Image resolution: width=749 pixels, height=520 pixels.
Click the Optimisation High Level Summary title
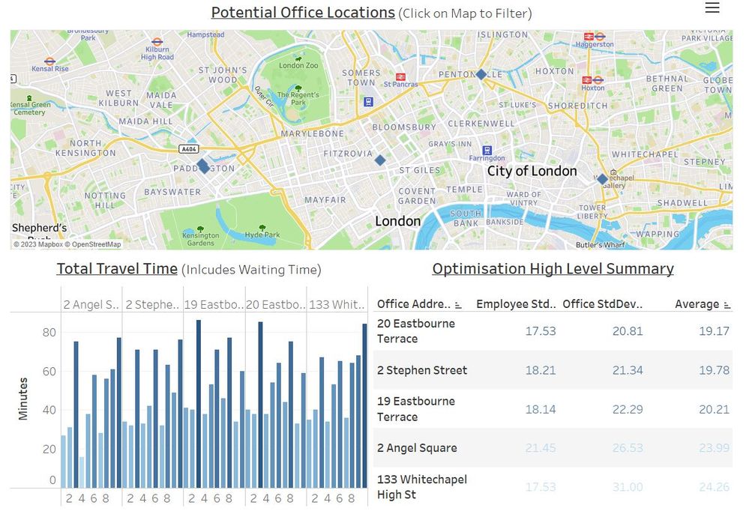click(x=553, y=269)
